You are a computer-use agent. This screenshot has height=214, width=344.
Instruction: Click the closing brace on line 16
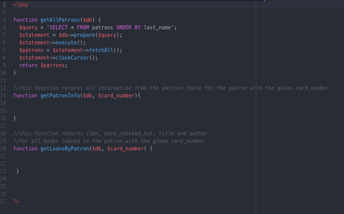click(15, 118)
